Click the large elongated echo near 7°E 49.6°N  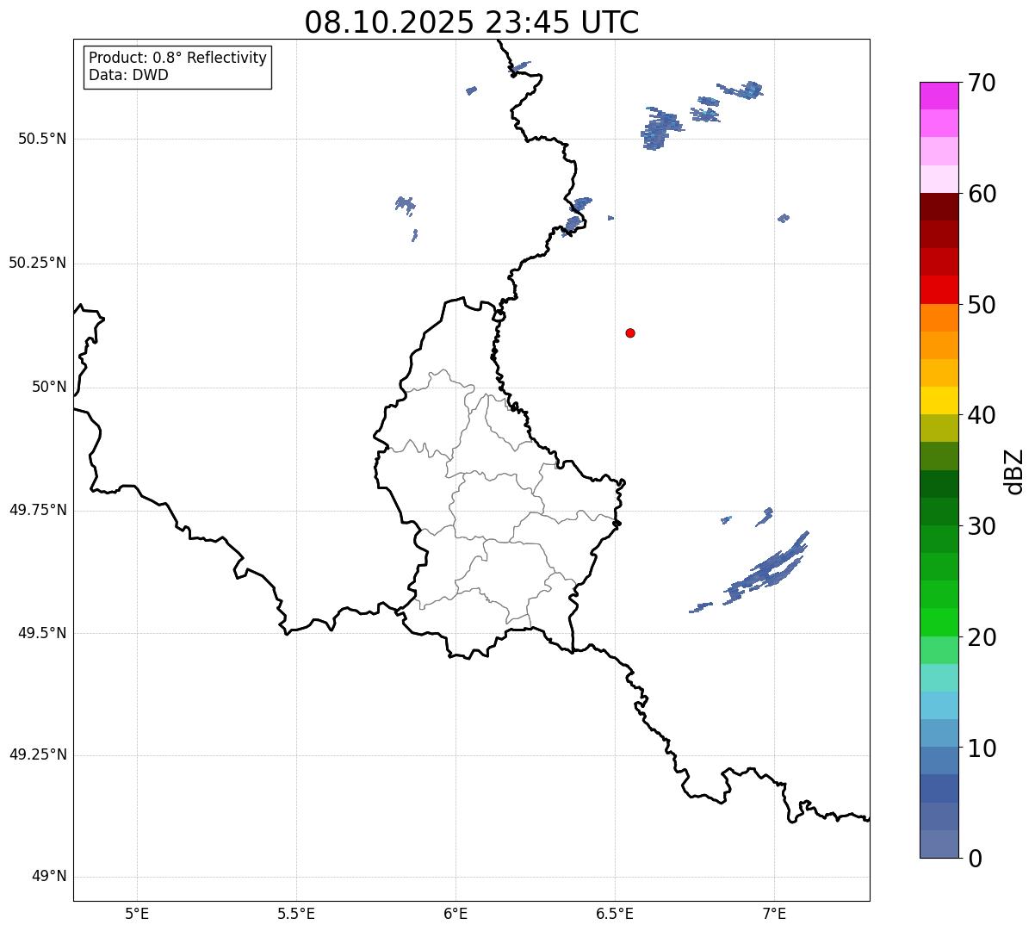(x=766, y=570)
